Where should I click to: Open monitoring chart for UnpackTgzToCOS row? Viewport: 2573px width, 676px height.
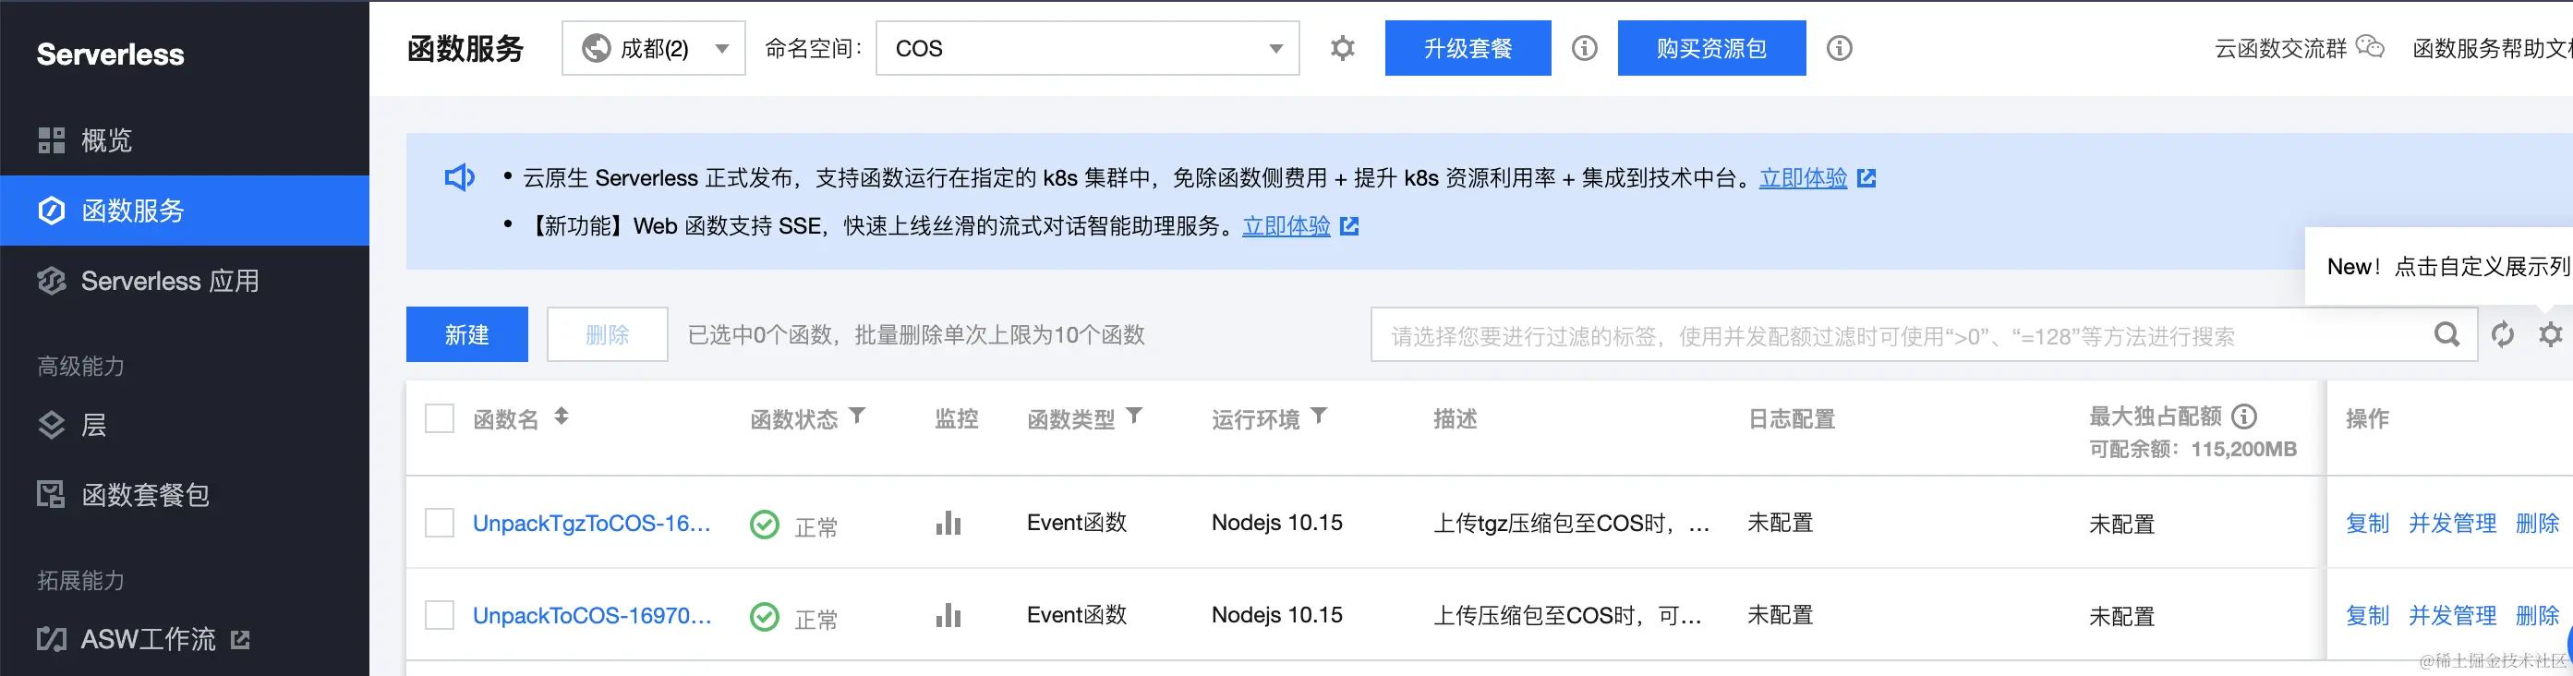tap(948, 524)
